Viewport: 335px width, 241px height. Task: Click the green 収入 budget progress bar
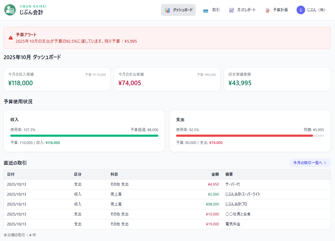[x=84, y=136]
